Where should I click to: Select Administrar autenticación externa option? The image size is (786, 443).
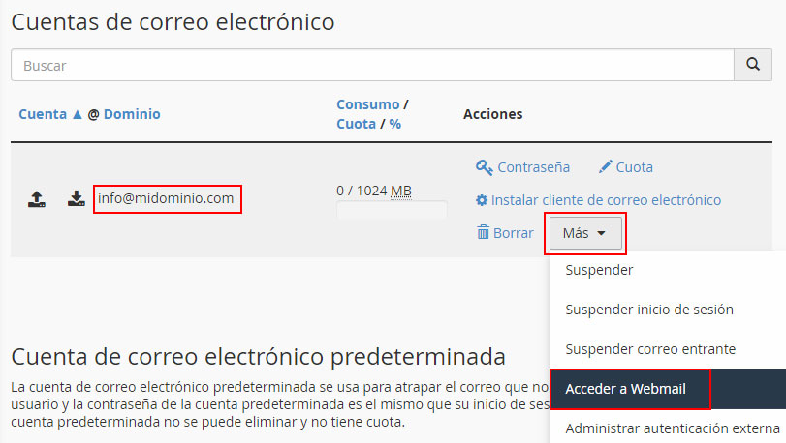tap(672, 428)
